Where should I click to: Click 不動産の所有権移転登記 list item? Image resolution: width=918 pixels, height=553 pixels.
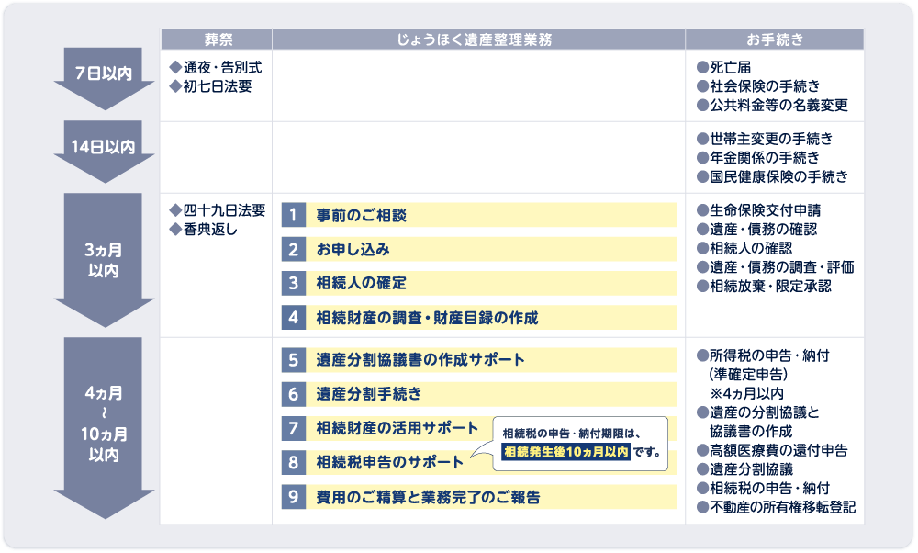781,506
